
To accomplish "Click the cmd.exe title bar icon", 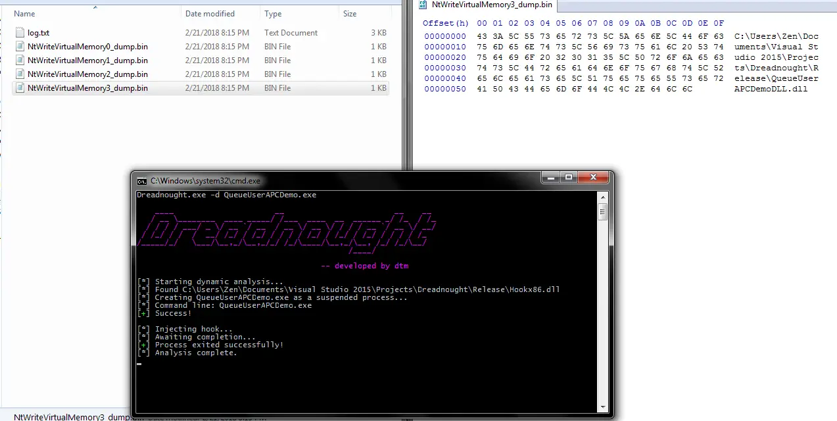I will (x=142, y=181).
